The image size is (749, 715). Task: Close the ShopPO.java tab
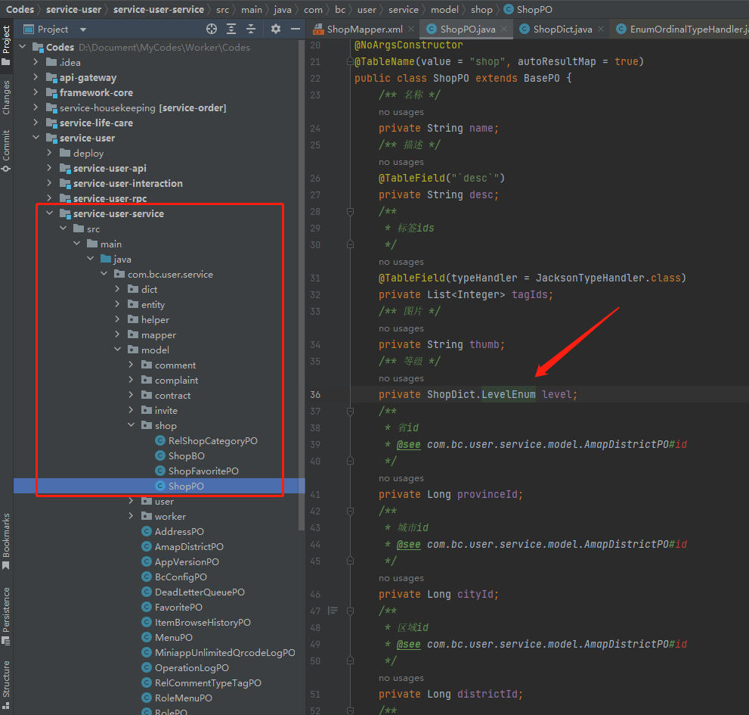click(504, 30)
